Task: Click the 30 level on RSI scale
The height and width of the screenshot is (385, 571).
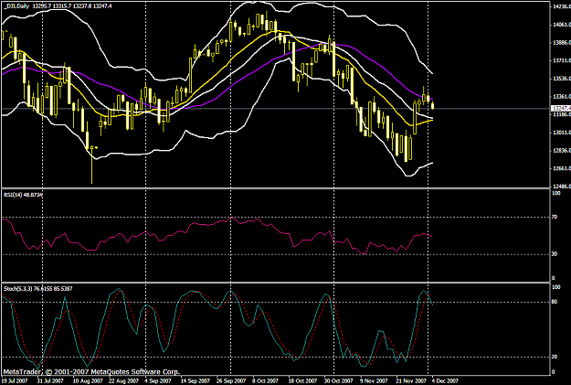Action: pos(555,254)
